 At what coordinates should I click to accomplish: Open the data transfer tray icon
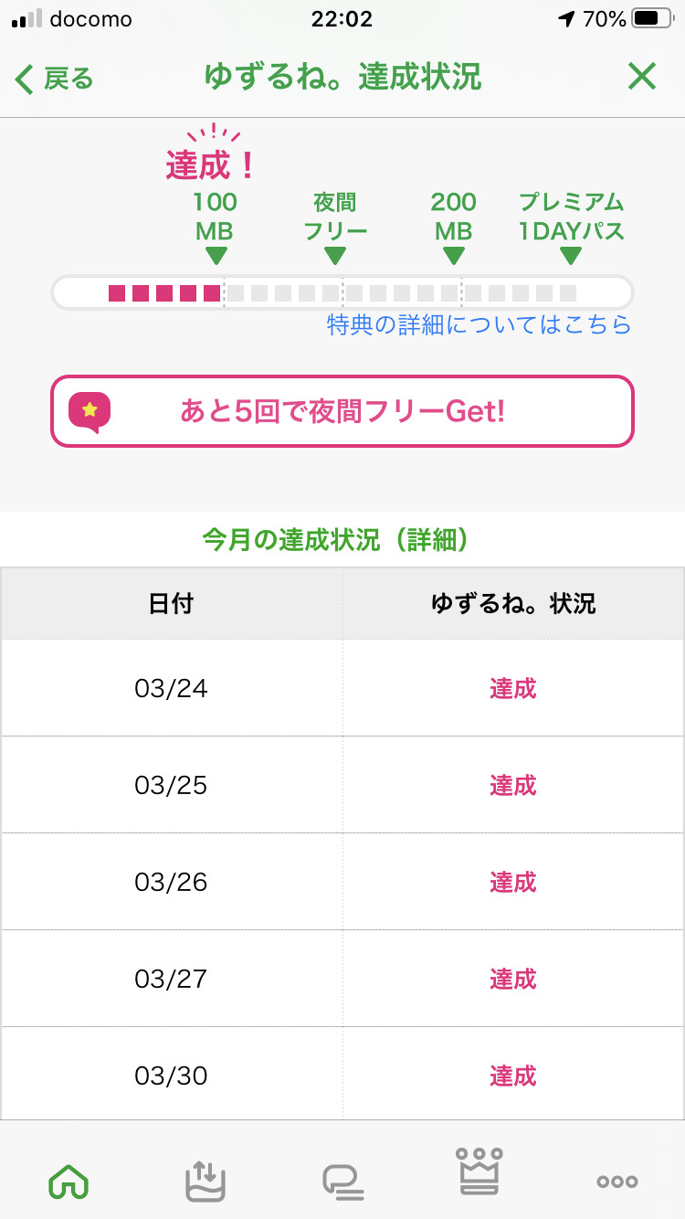point(205,1181)
